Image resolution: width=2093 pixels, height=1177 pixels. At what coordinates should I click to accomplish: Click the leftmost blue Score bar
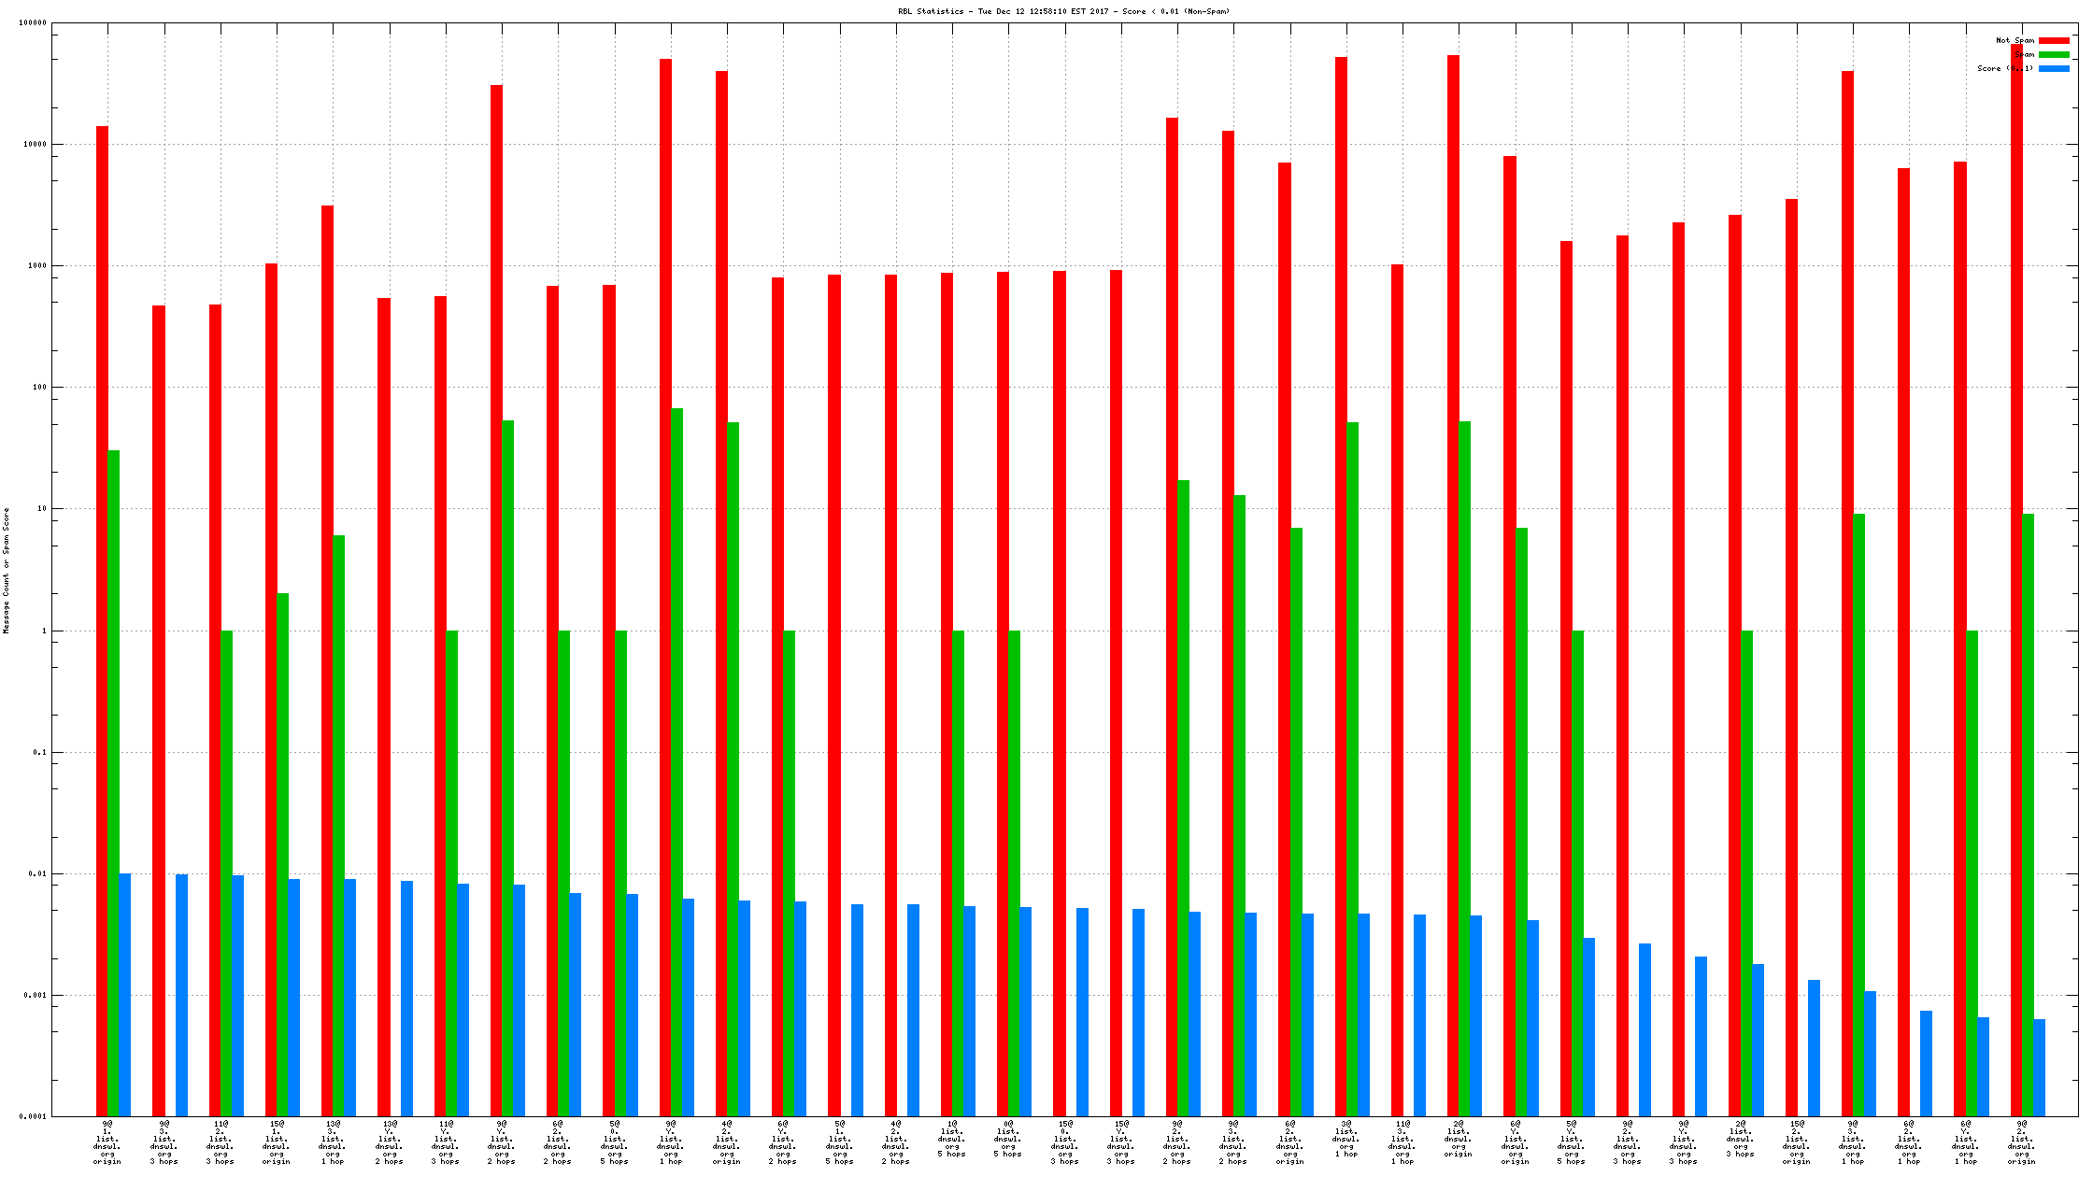pos(125,995)
